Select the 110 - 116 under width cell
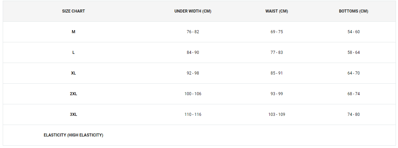 (x=193, y=114)
